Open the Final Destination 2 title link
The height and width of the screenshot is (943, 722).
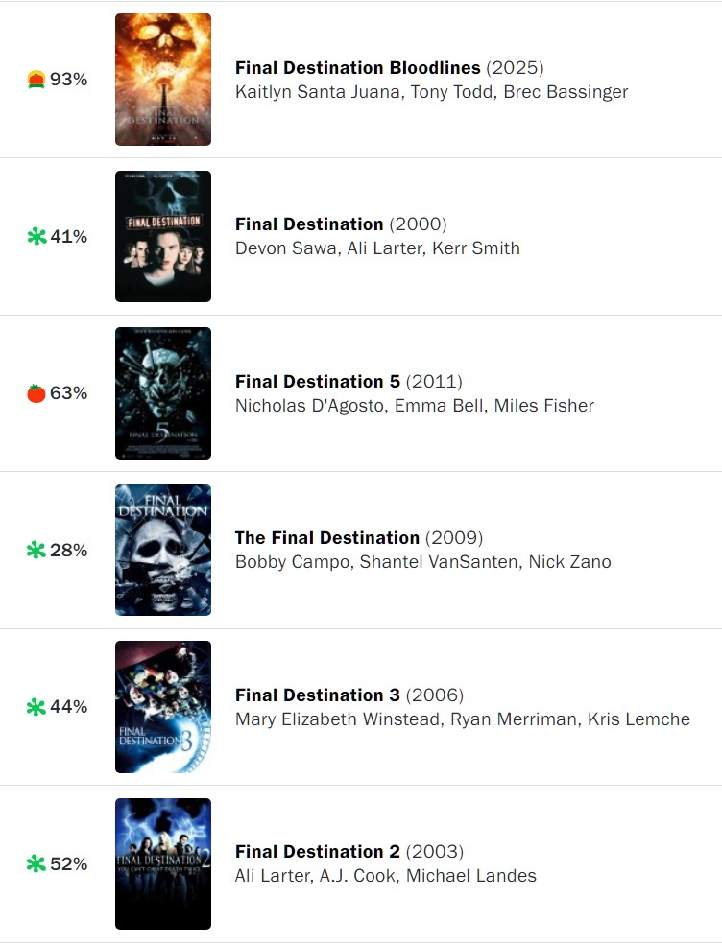[x=317, y=852]
